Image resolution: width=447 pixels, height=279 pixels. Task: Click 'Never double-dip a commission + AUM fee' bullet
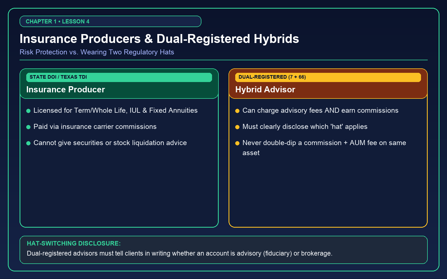coord(324,148)
